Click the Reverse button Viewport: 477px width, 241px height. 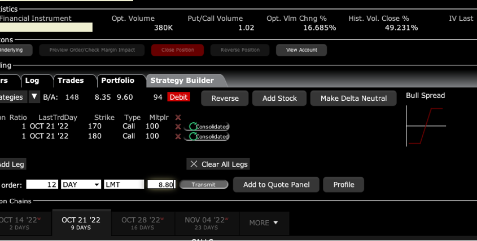[225, 98]
